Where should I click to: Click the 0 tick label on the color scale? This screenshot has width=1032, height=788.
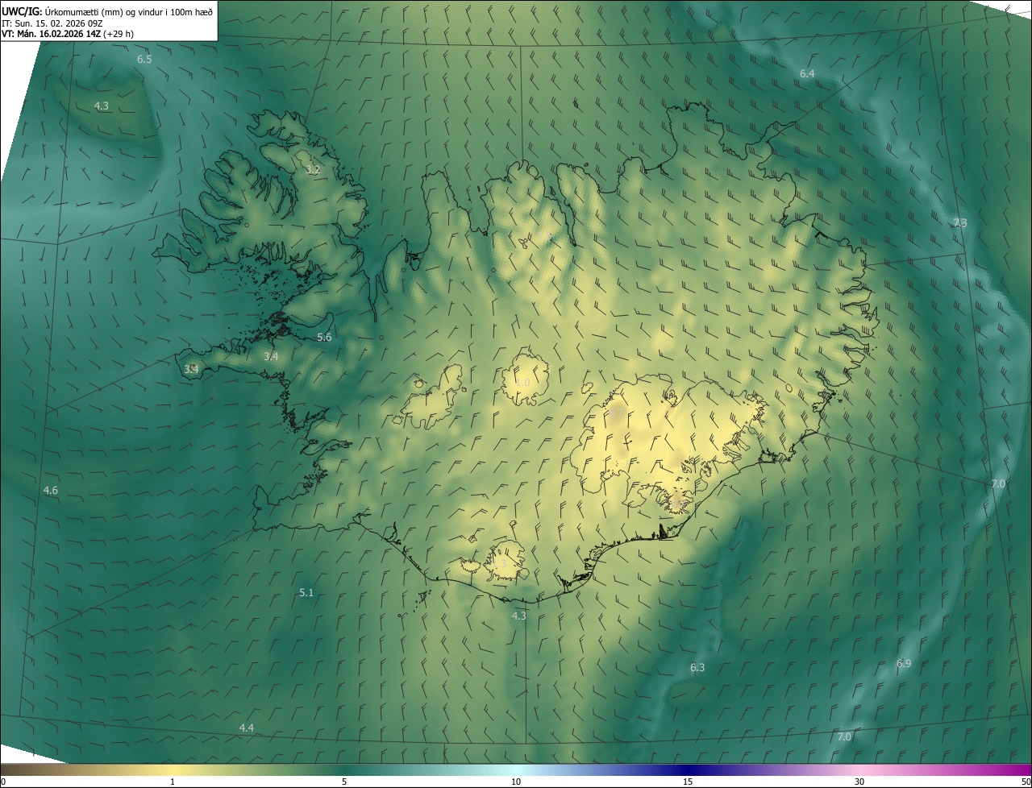(3, 782)
